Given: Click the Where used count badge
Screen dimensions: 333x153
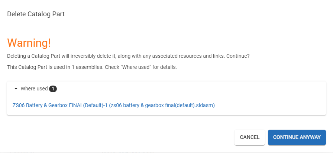Looking at the screenshot, I should click(53, 89).
